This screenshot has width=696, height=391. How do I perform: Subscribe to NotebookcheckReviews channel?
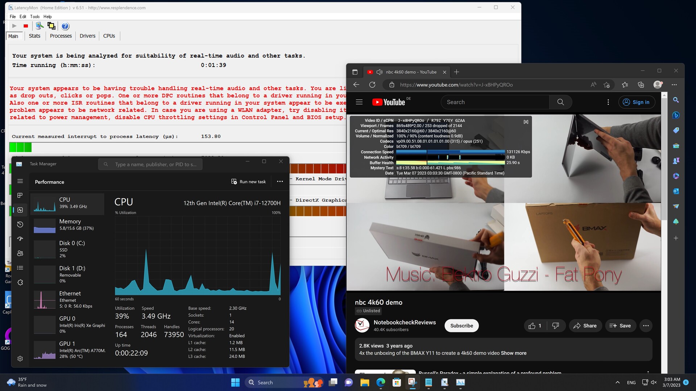(x=461, y=326)
